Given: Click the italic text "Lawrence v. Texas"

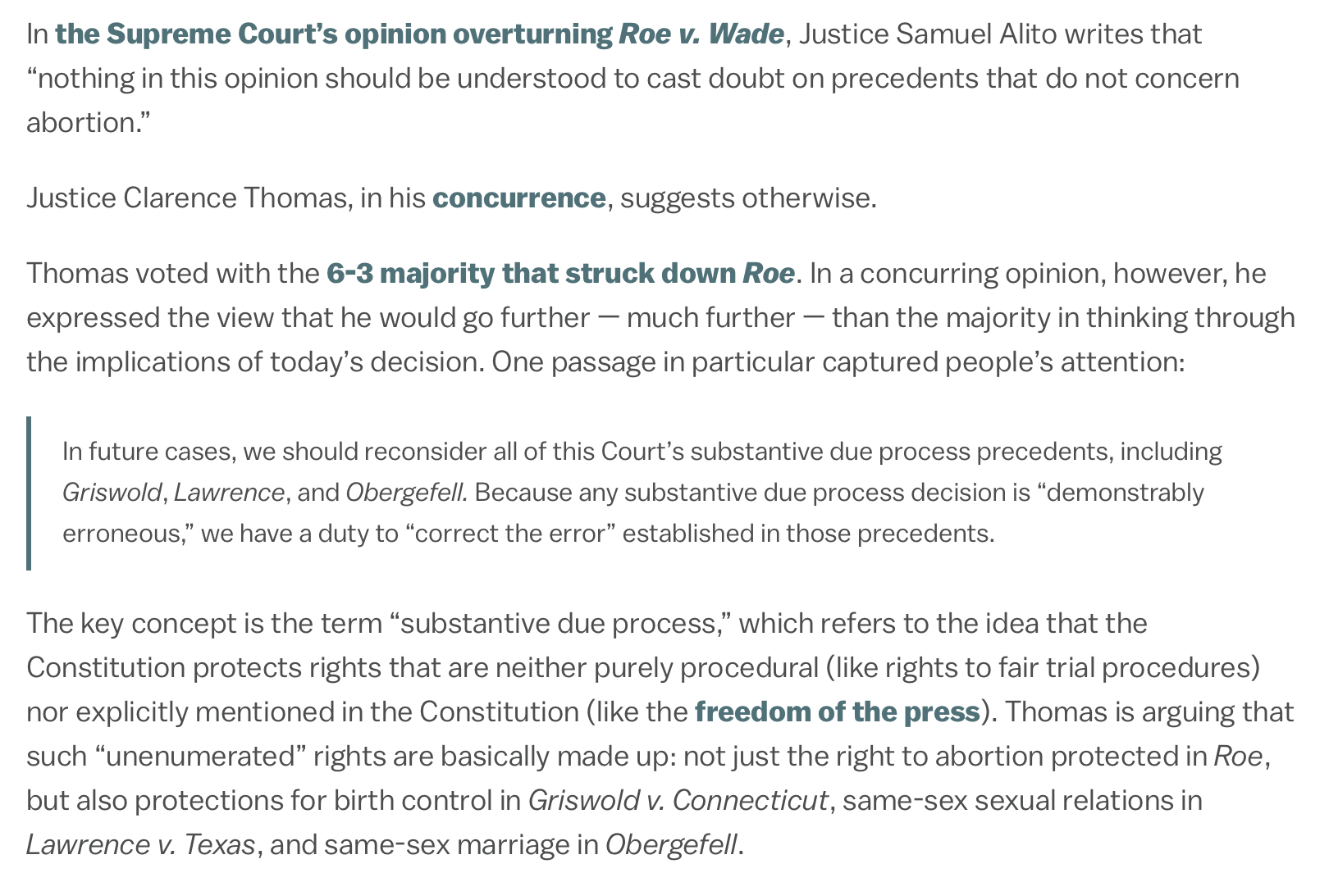Looking at the screenshot, I should (140, 844).
